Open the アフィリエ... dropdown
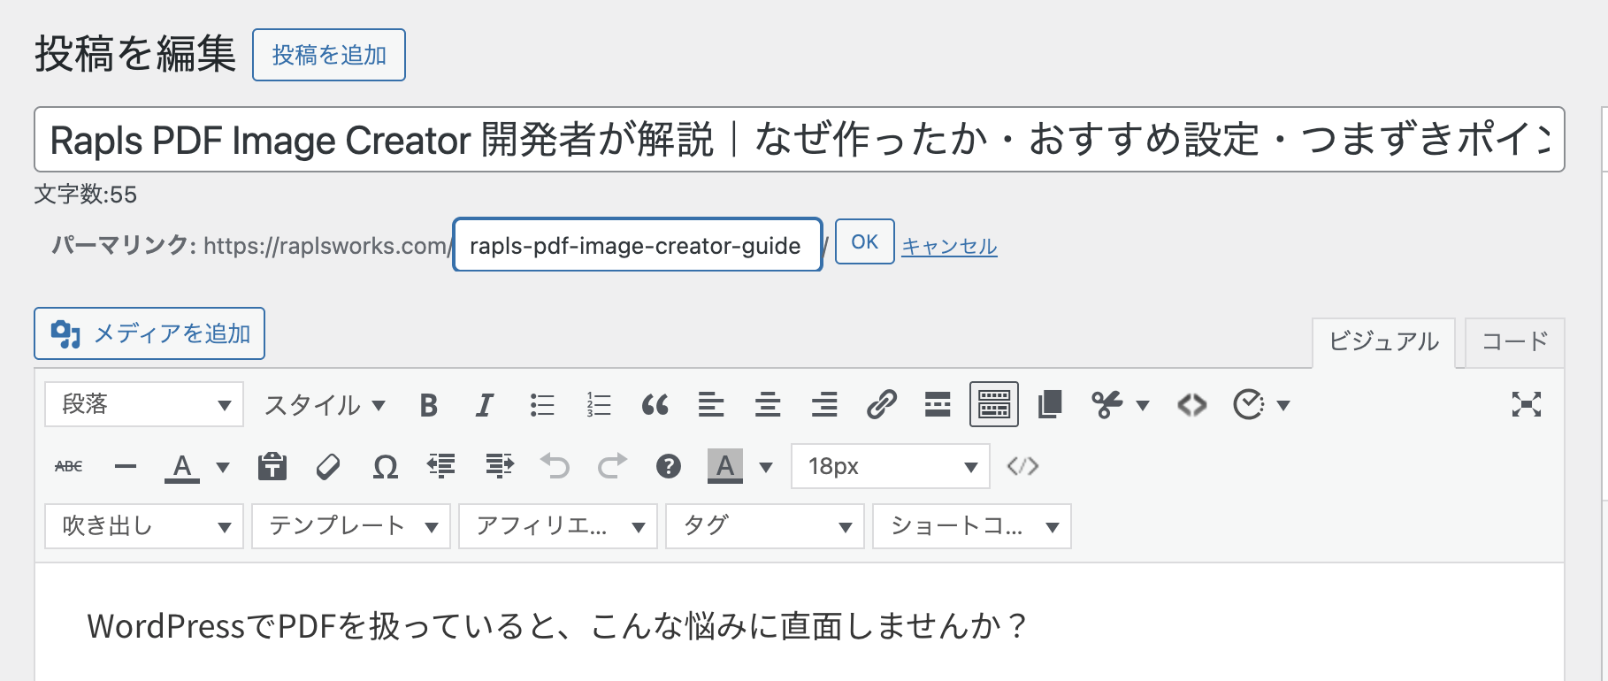Viewport: 1608px width, 681px height. (558, 526)
